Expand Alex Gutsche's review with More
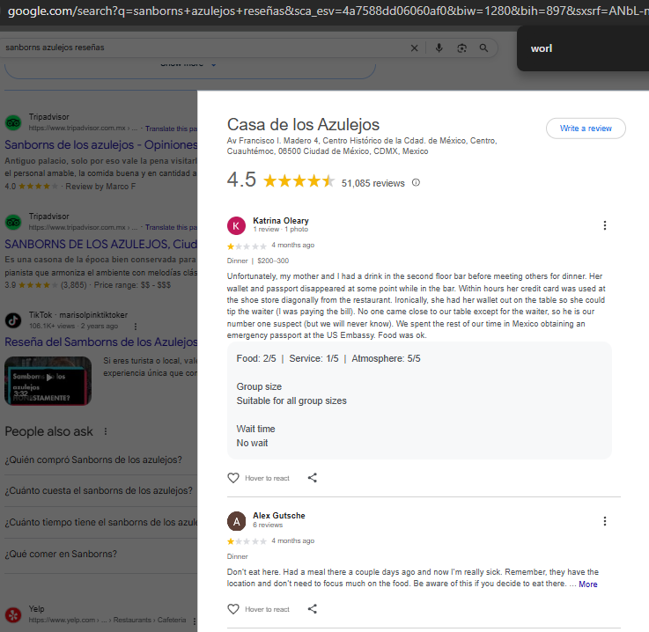649x632 pixels. [x=587, y=584]
